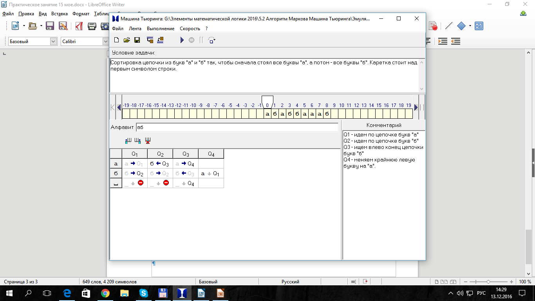Screen dimensions: 535x301
Task: Click the Русский language status entry
Action: (290, 282)
